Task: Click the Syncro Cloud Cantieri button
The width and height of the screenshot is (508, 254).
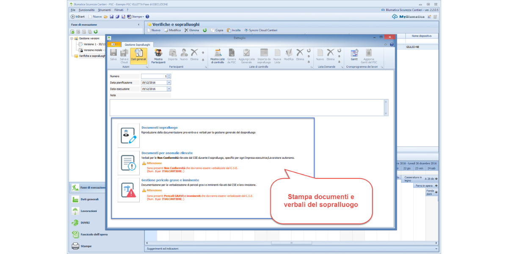Action: pos(260,30)
